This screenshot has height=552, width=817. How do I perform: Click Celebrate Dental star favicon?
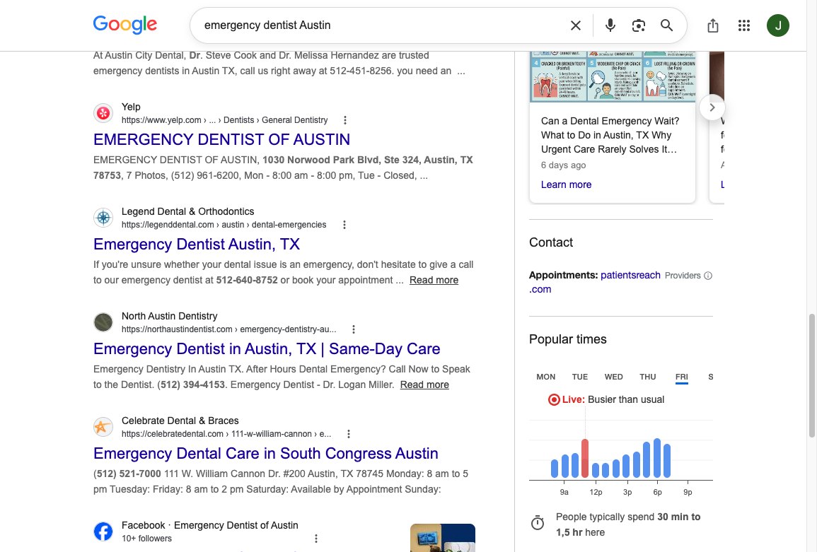click(x=103, y=427)
